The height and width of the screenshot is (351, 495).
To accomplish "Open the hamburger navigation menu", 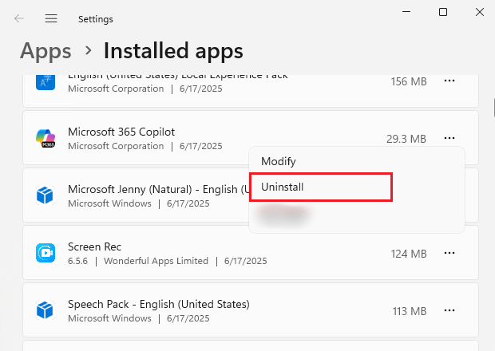I will click(51, 18).
